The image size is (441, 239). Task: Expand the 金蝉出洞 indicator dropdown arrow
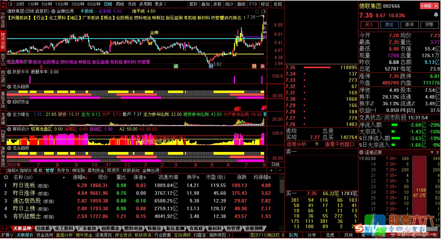click(x=53, y=11)
